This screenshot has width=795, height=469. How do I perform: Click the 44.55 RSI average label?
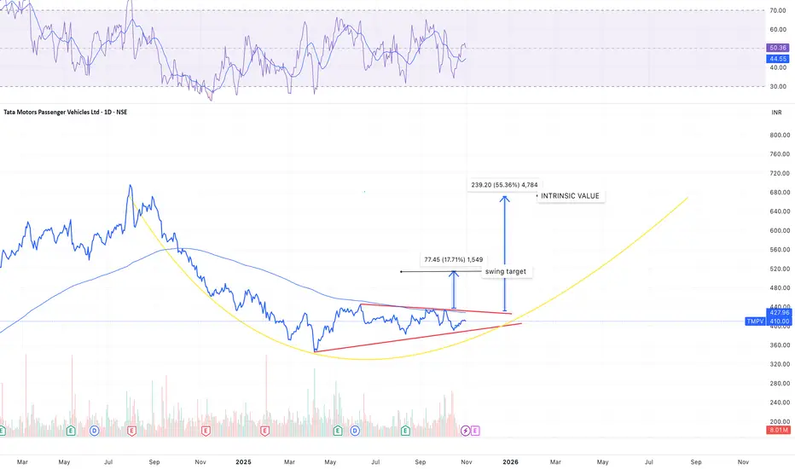coord(778,59)
